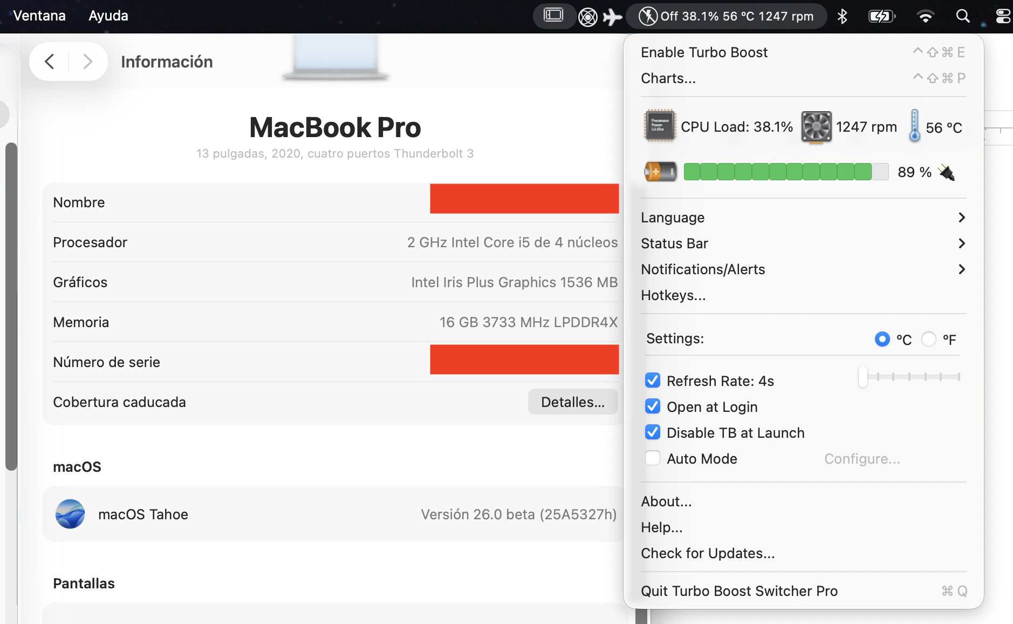Click the thermometer icon beside 56 °C

[914, 126]
